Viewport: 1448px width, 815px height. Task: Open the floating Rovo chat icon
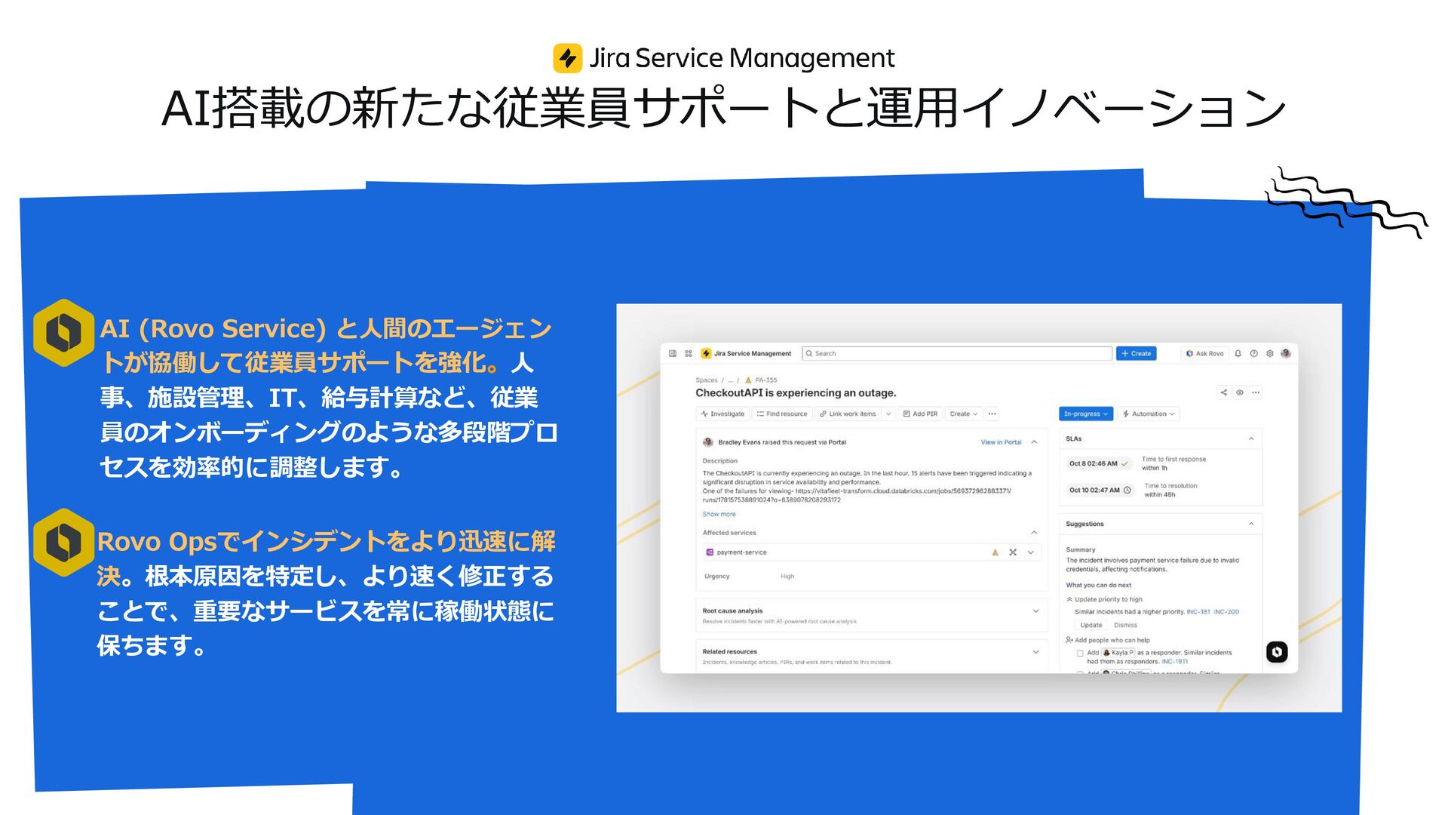click(x=1276, y=652)
